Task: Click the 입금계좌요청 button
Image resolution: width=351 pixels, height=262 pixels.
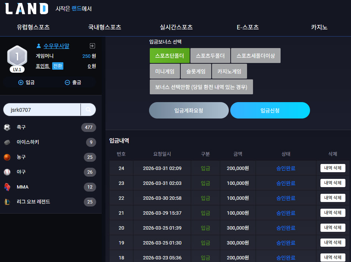Action: [x=189, y=110]
